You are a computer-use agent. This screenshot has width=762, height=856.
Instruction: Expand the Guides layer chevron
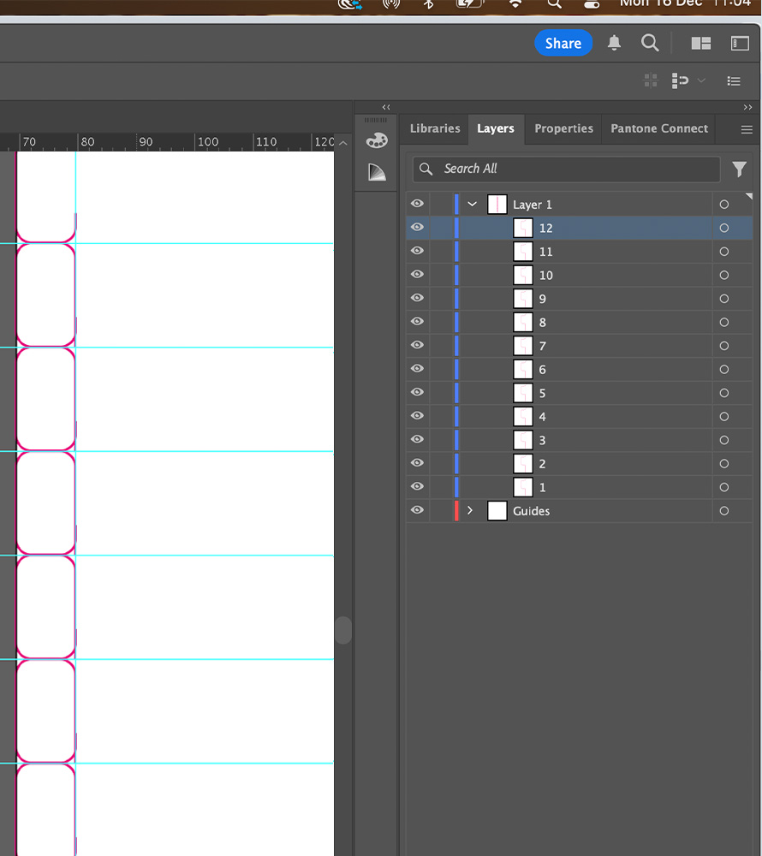(470, 510)
